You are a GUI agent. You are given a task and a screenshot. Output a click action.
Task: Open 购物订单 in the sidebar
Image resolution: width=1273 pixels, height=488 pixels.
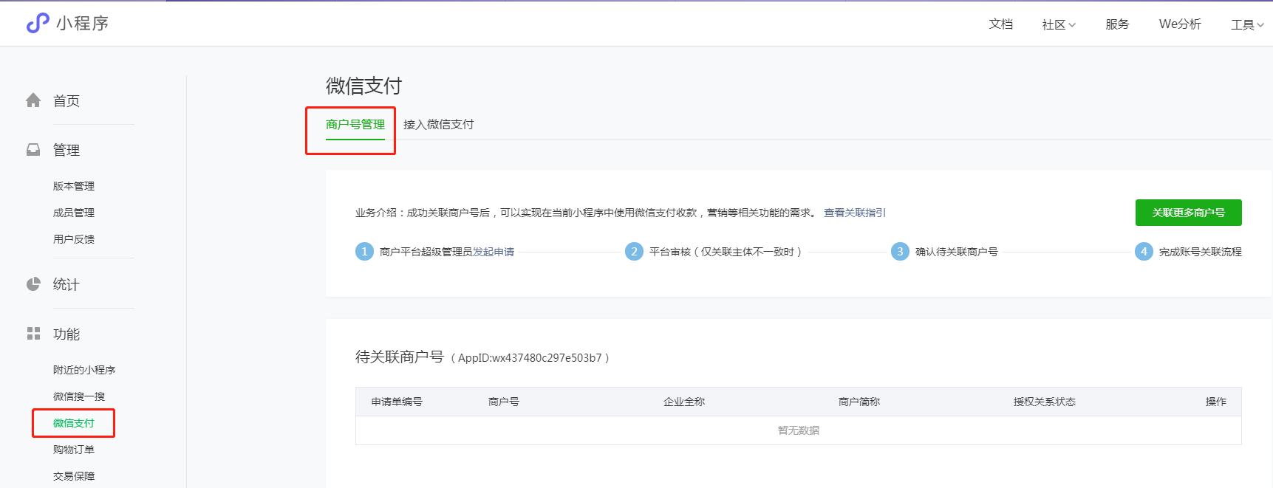pyautogui.click(x=74, y=450)
